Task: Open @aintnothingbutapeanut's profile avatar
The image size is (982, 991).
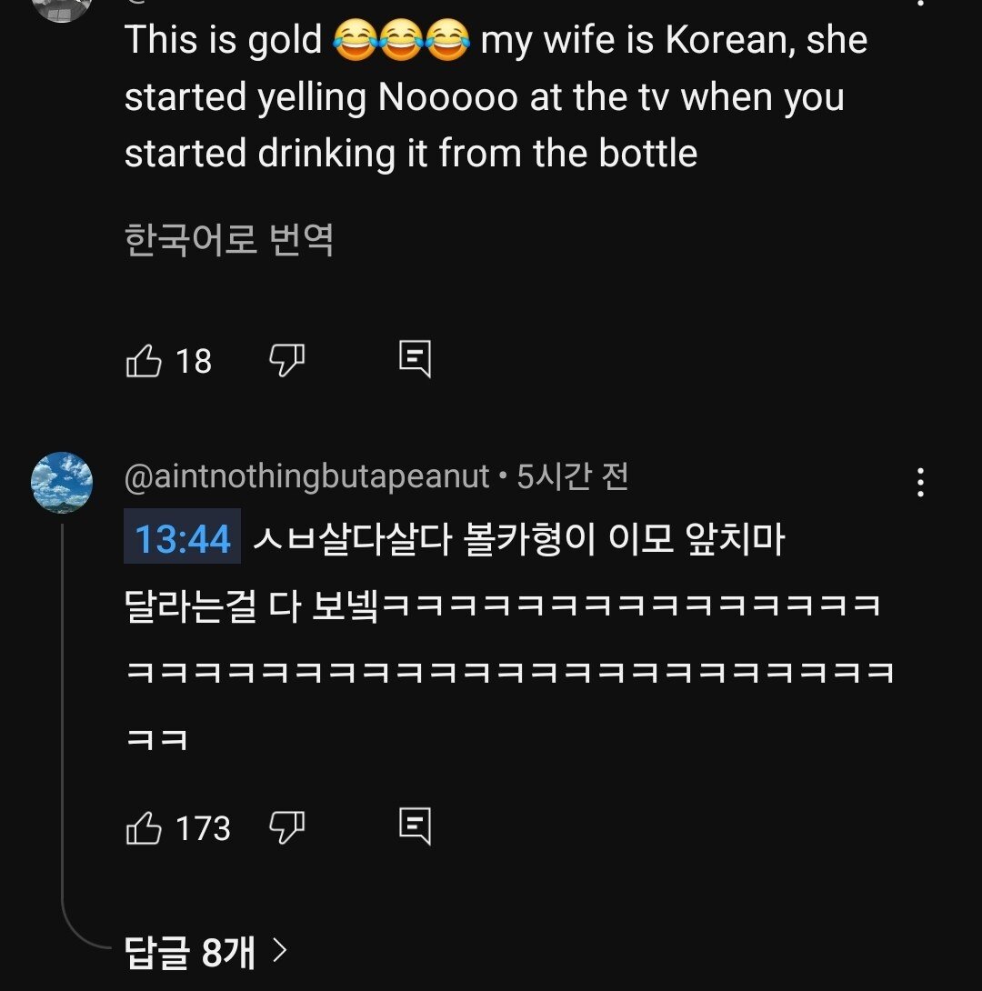Action: 61,484
